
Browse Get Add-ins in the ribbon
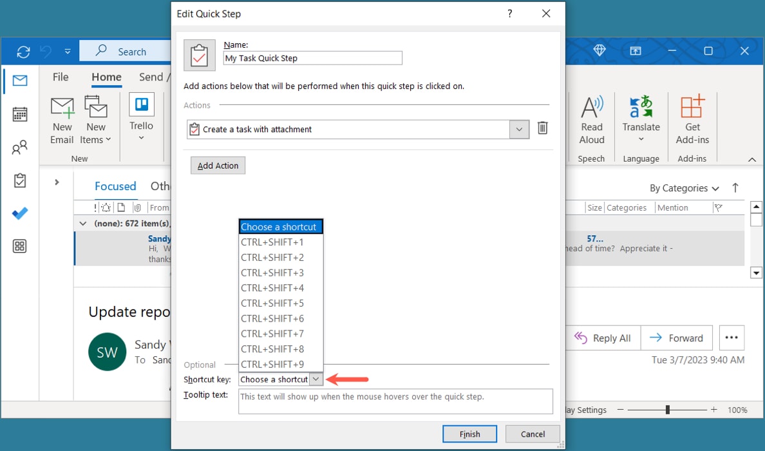(x=692, y=121)
